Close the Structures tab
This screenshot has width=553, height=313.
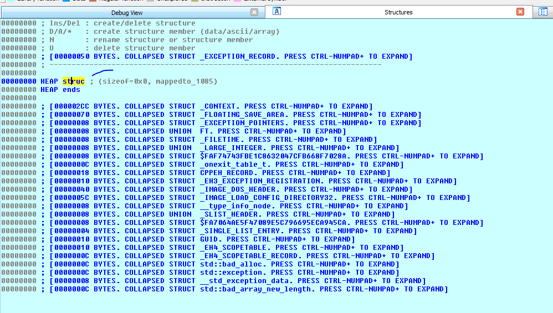coord(520,12)
